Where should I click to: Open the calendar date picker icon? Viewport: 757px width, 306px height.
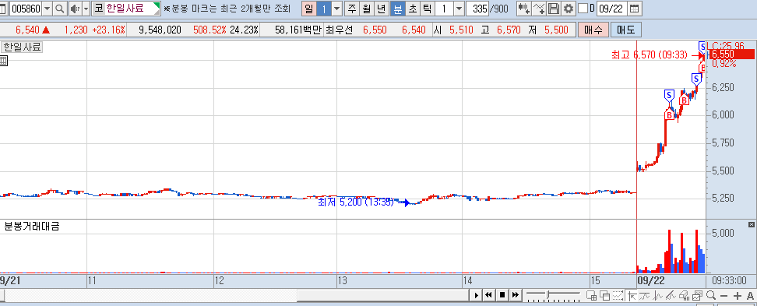[x=635, y=9]
